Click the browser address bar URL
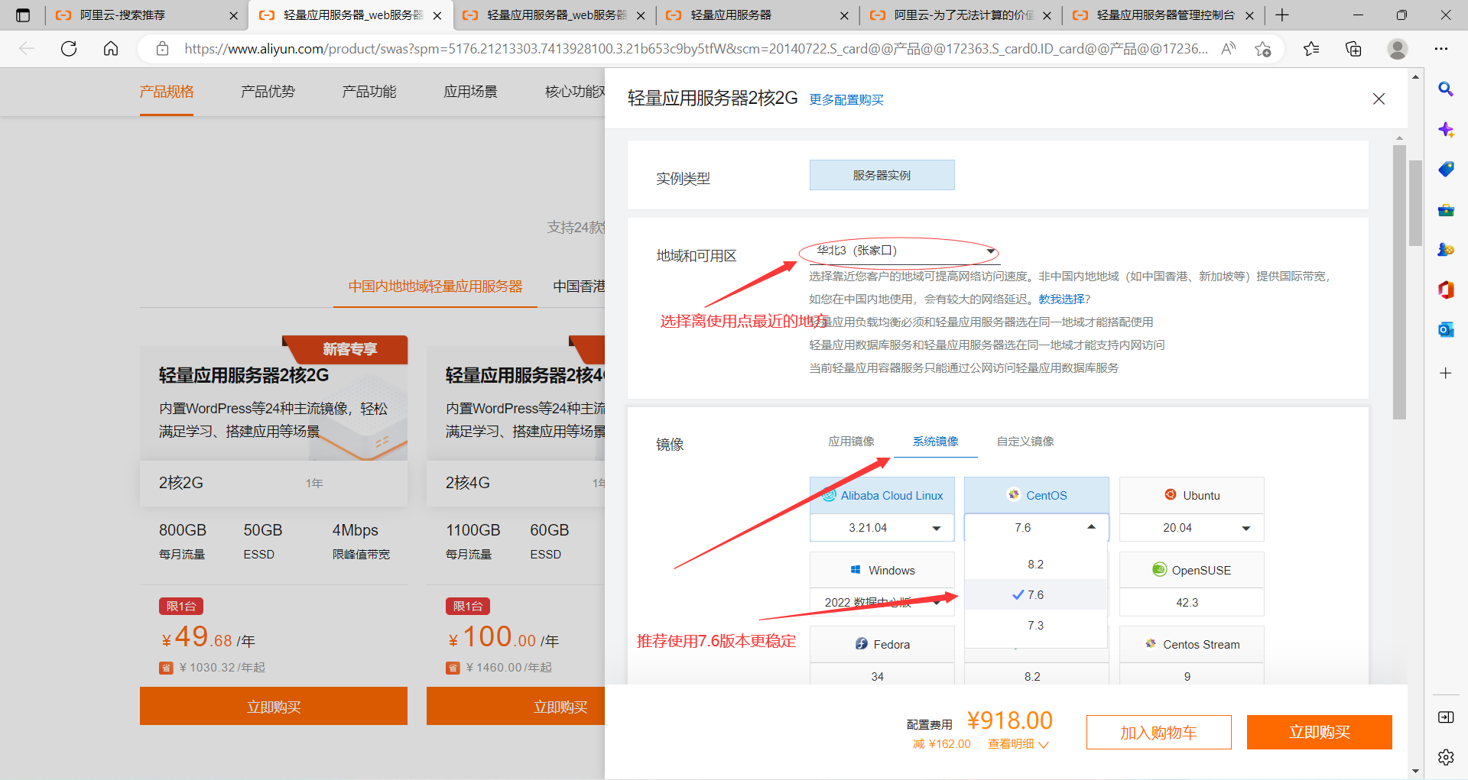This screenshot has width=1468, height=780. click(x=696, y=49)
